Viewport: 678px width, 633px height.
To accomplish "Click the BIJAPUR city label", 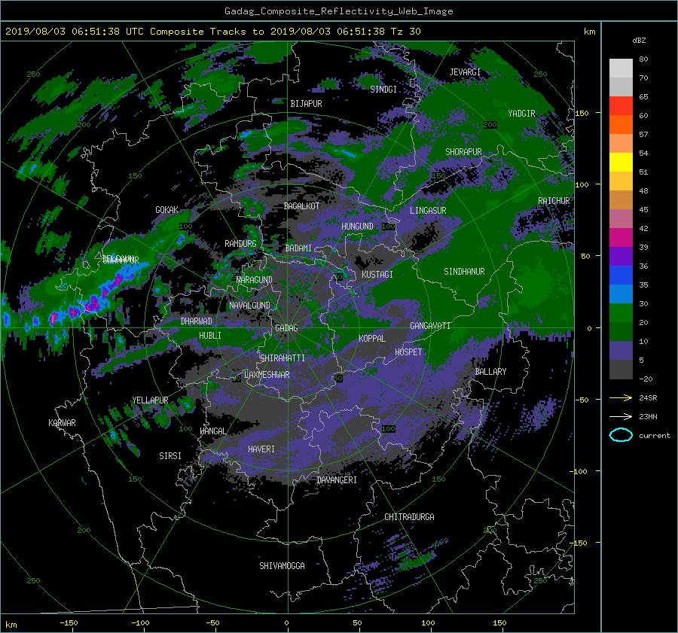I will (x=306, y=104).
